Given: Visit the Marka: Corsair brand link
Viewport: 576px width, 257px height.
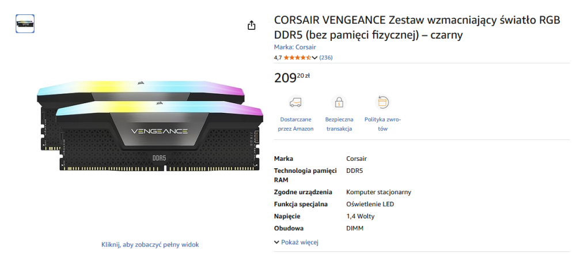Looking at the screenshot, I should pyautogui.click(x=295, y=47).
